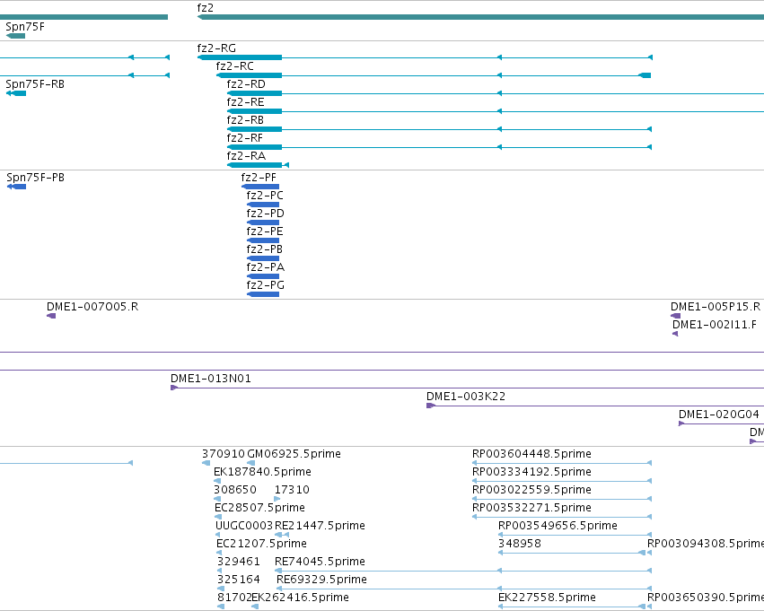This screenshot has width=764, height=611.
Task: Select EST EC28507.5prime
Action: (x=218, y=517)
